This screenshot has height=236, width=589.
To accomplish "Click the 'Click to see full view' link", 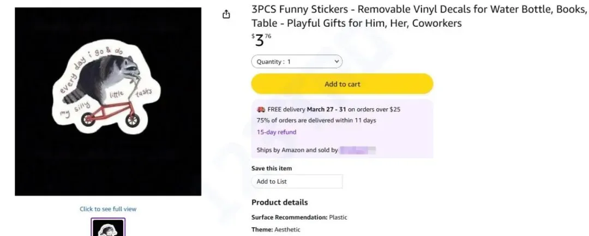I will (108, 209).
